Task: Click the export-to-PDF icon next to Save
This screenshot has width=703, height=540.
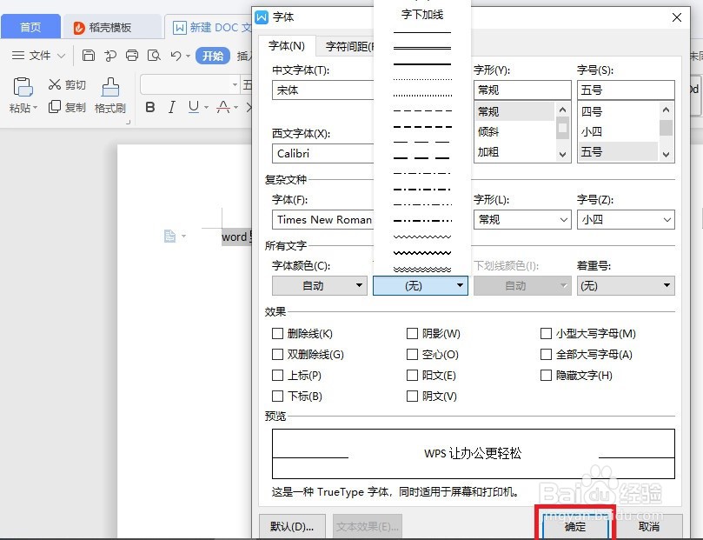Action: coord(109,55)
